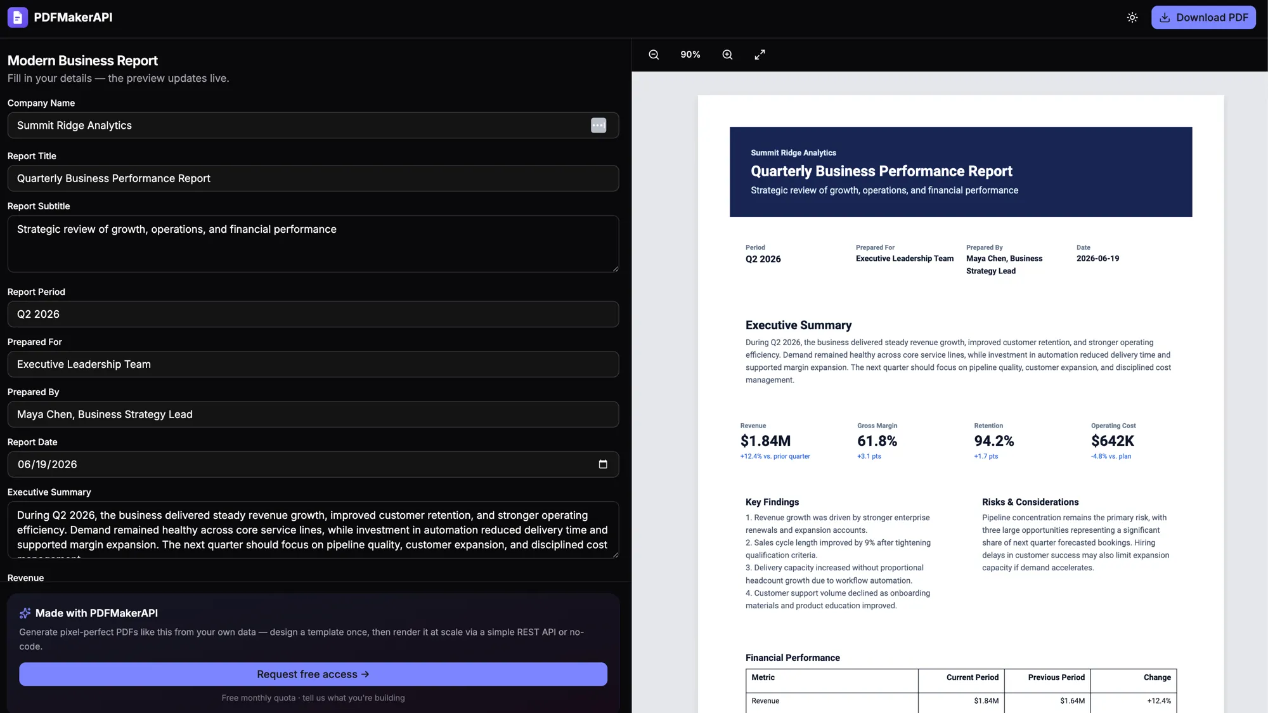Click the PDFMakerAPI brand name in header
The image size is (1268, 713).
pyautogui.click(x=73, y=17)
